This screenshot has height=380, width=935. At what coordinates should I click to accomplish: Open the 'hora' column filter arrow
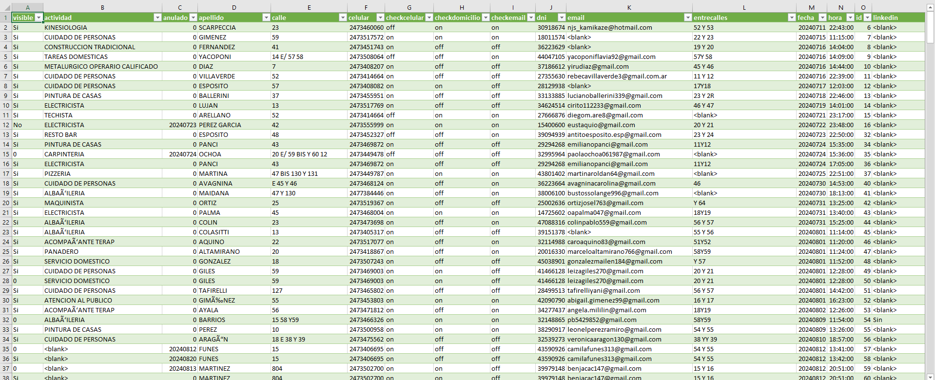pyautogui.click(x=850, y=18)
